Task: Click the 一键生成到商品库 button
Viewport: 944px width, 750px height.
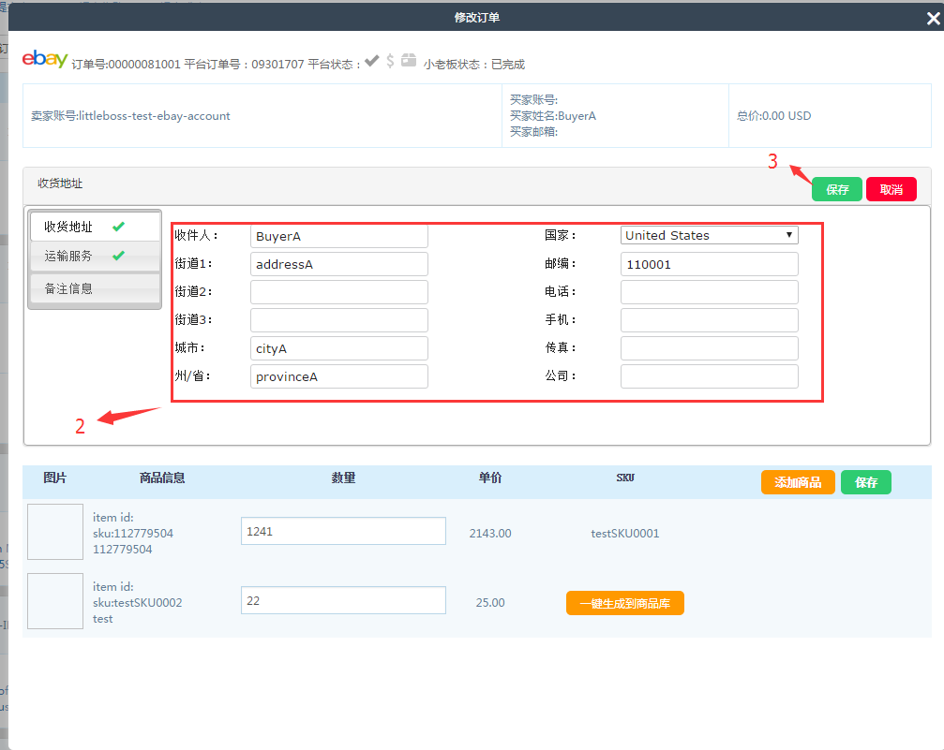Action: 624,603
